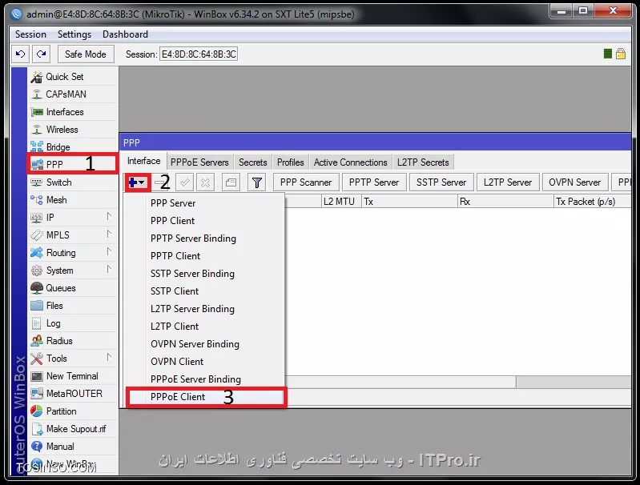Choose PPTP Client from add menu
Viewport: 640px width, 485px height.
(204, 256)
